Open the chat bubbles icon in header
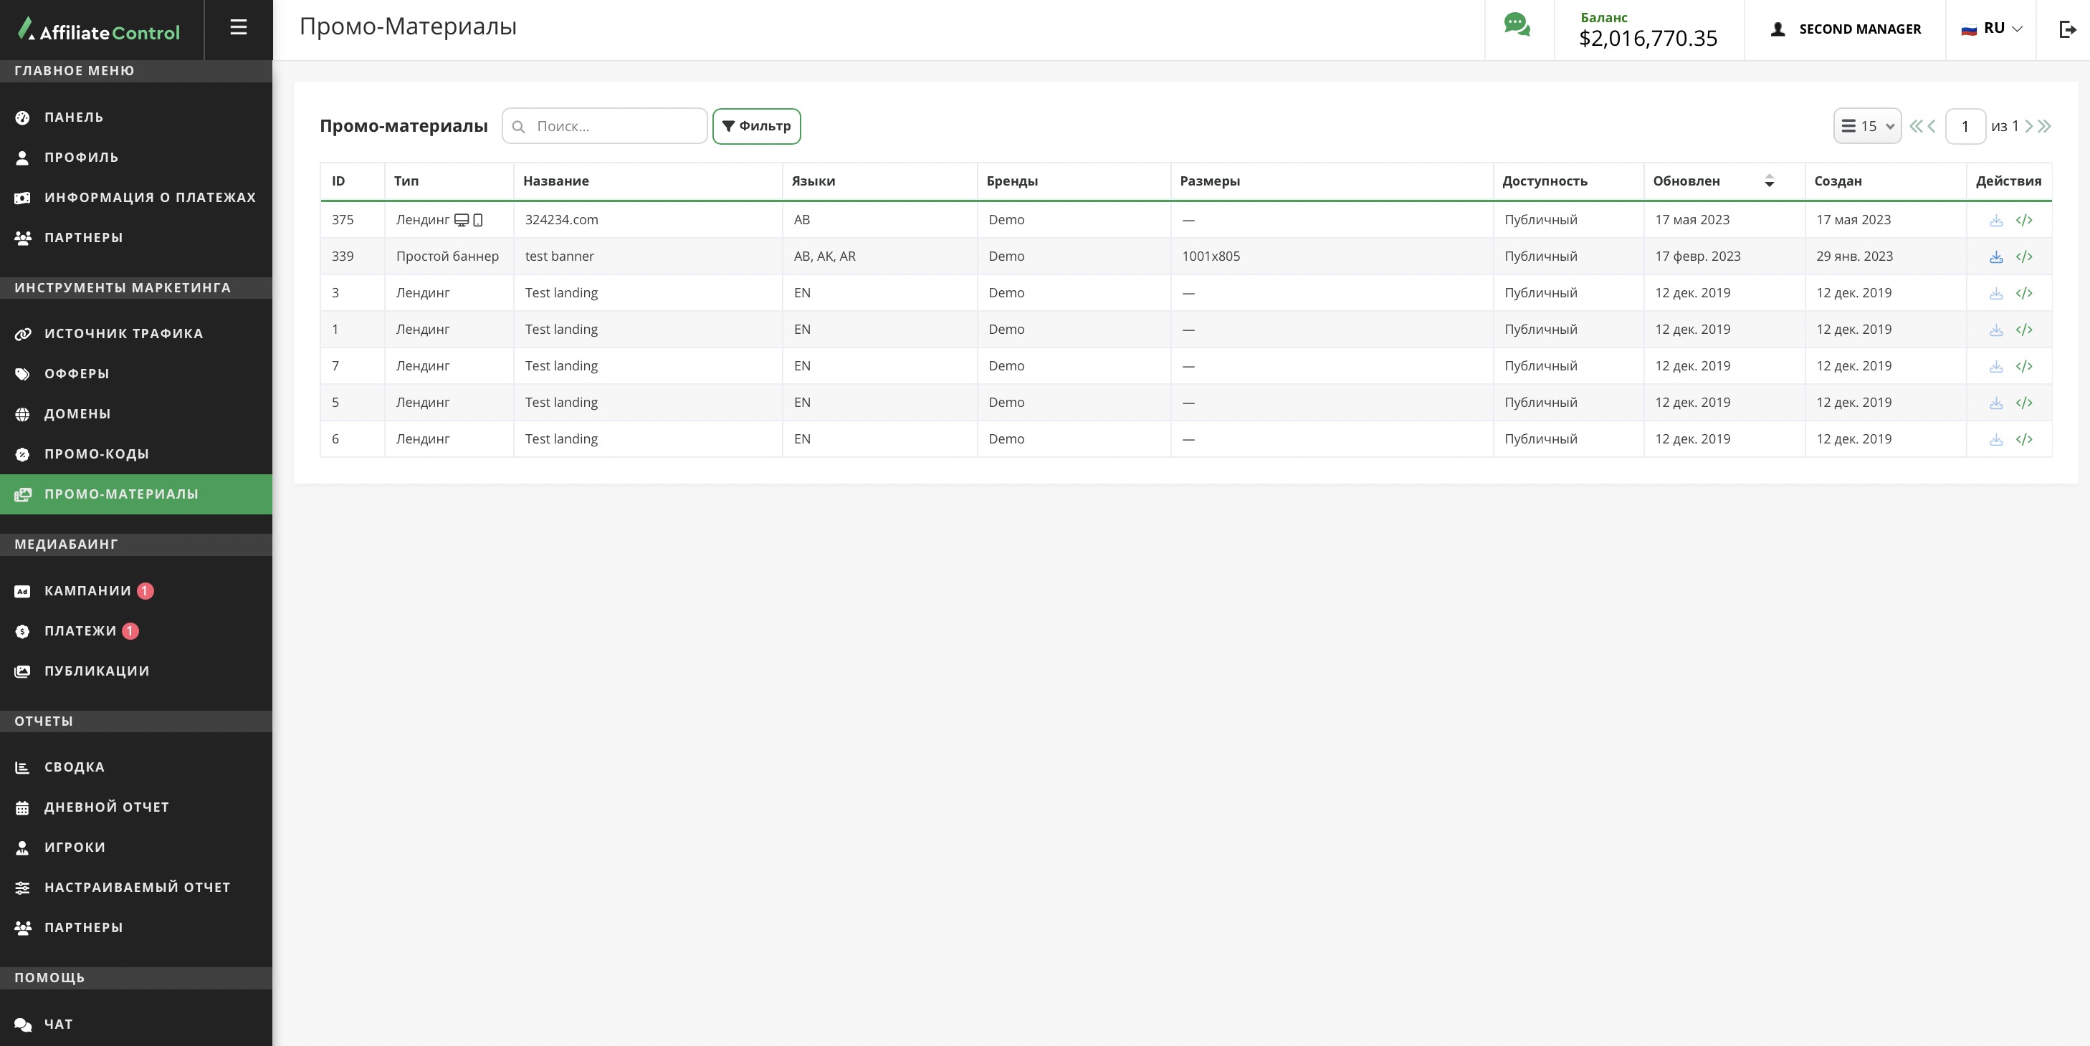Image resolution: width=2090 pixels, height=1046 pixels. coord(1517,25)
